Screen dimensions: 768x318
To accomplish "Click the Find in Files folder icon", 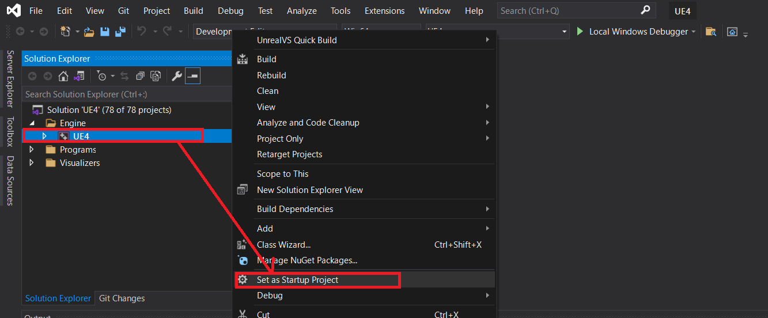I will click(x=711, y=32).
